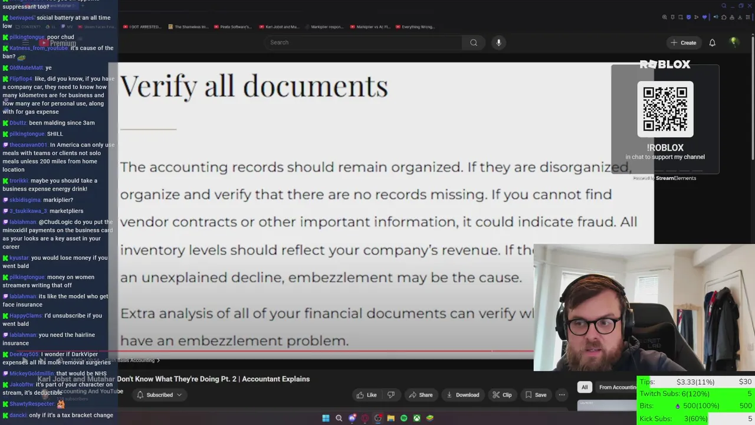The height and width of the screenshot is (425, 755).
Task: Share the video with Share button
Action: (x=421, y=395)
